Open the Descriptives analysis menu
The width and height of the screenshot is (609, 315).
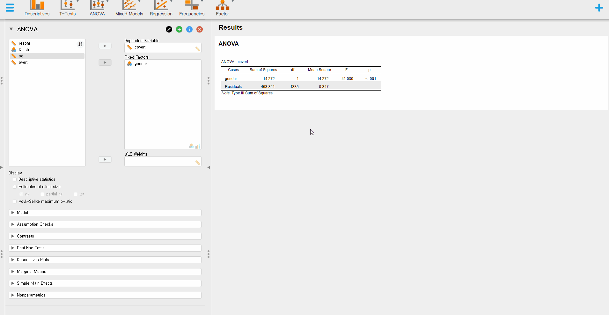point(37,8)
